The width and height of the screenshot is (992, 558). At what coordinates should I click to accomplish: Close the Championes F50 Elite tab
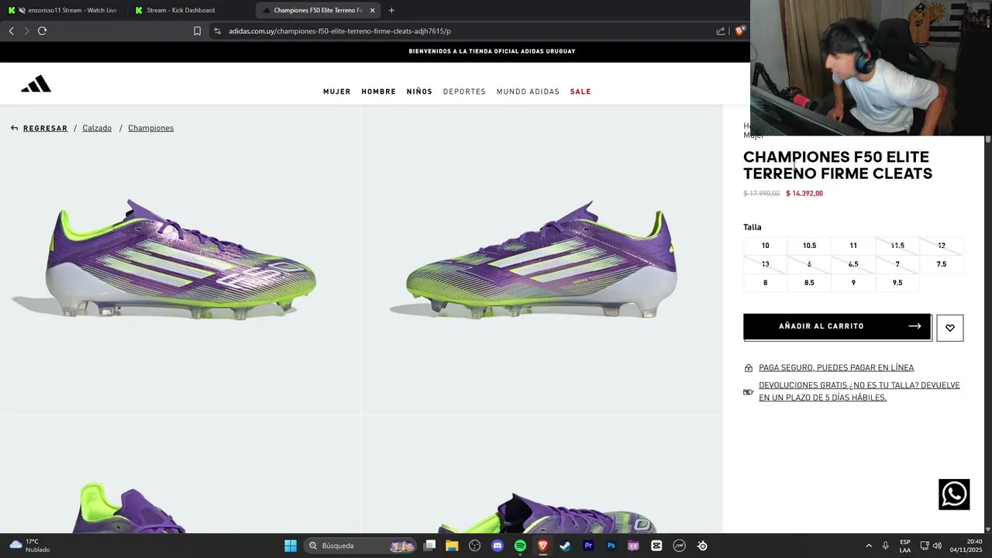(372, 10)
